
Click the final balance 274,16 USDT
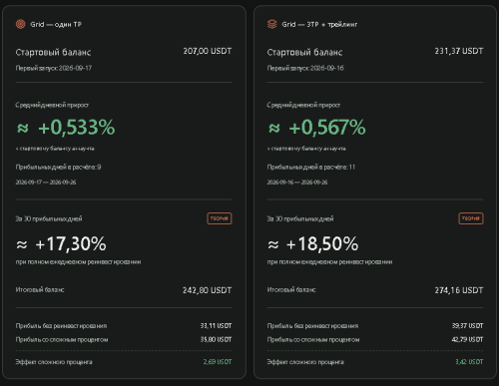tap(459, 290)
